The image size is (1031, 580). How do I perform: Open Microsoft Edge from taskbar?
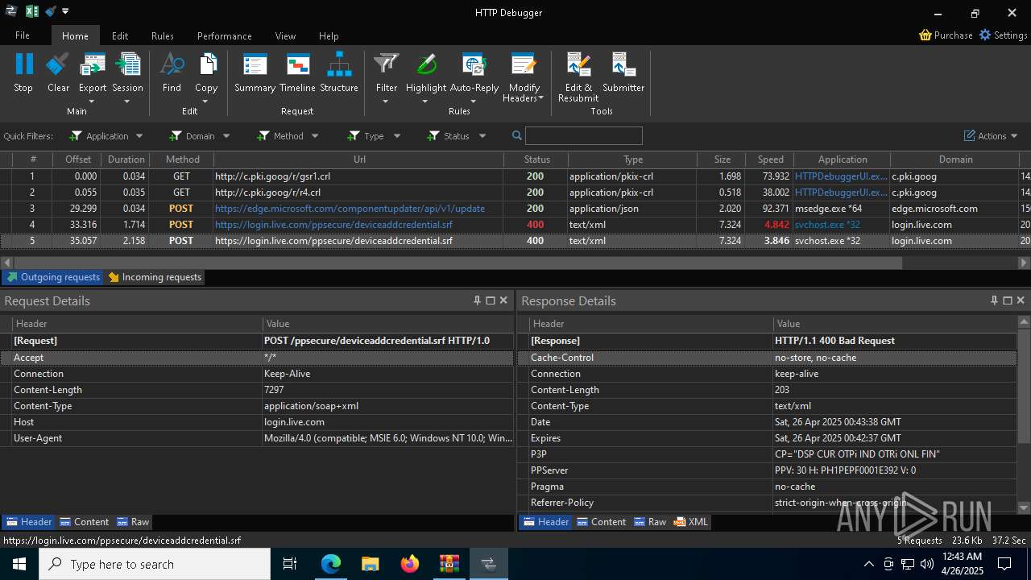click(x=331, y=564)
